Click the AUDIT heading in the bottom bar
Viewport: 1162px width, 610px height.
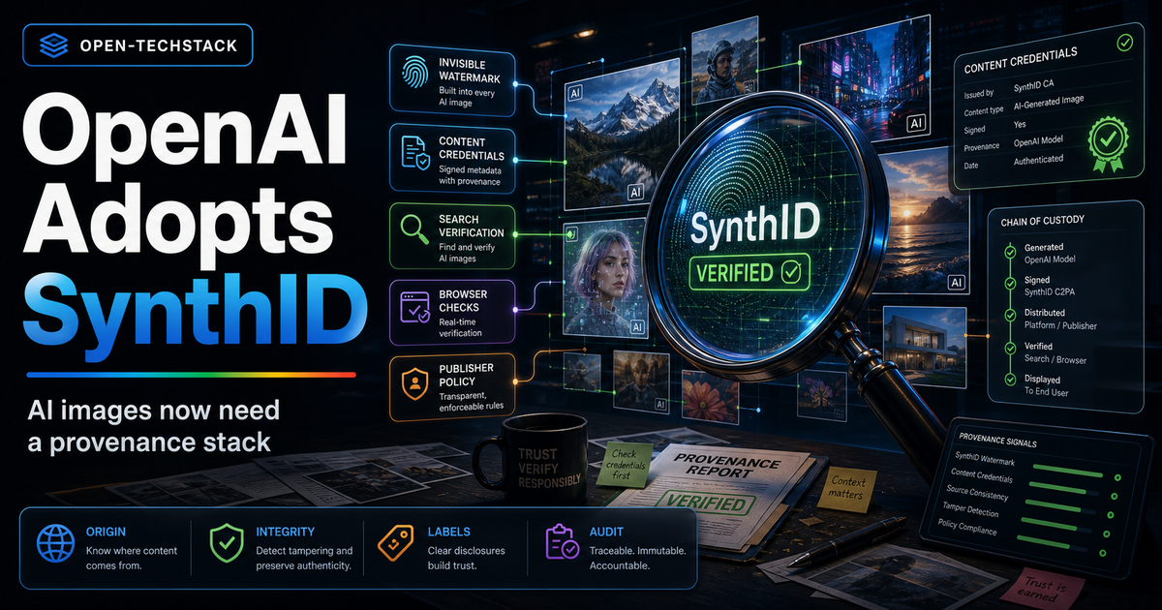(x=607, y=532)
